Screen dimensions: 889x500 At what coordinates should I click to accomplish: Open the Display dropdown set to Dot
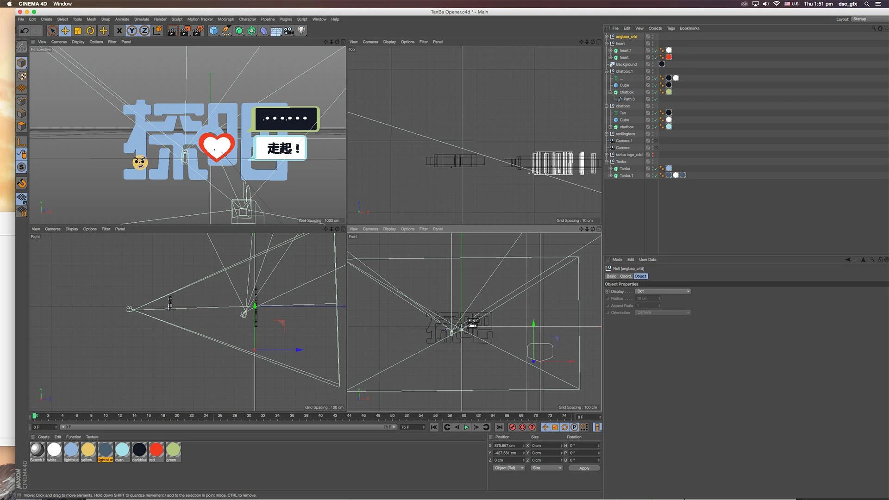[x=663, y=291]
